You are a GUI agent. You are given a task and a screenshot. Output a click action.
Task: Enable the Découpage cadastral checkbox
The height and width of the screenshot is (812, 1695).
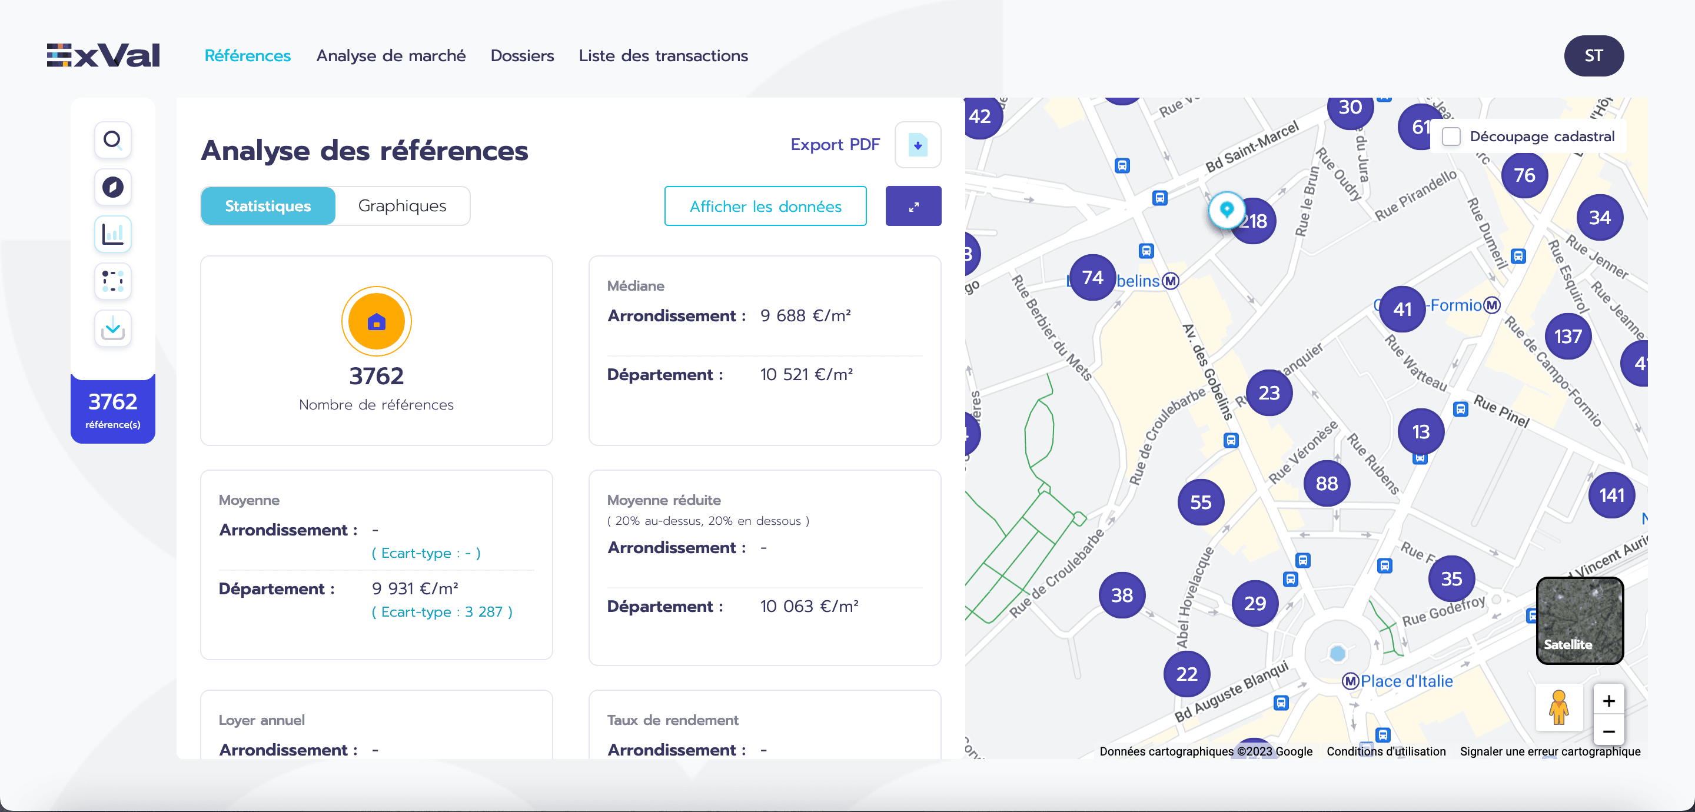tap(1451, 136)
